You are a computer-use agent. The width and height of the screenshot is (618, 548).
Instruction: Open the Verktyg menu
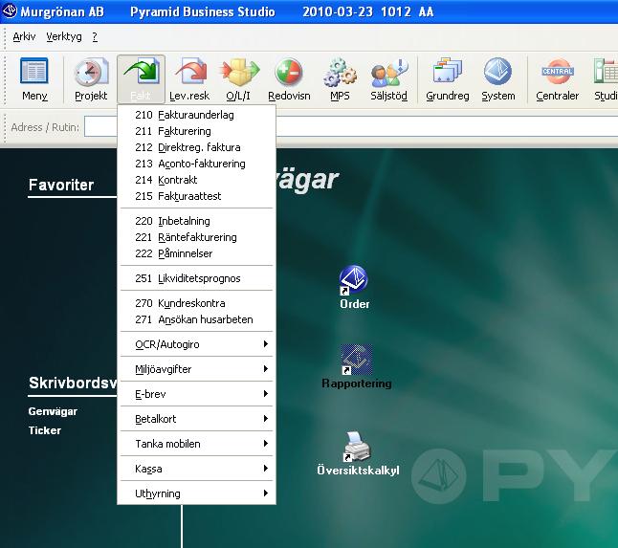click(64, 36)
